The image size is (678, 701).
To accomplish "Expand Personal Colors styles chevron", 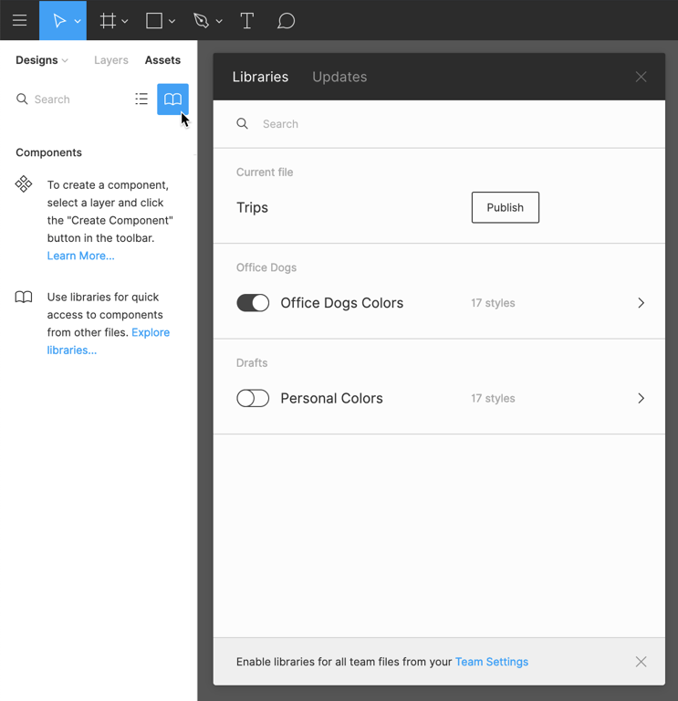I will pos(641,398).
